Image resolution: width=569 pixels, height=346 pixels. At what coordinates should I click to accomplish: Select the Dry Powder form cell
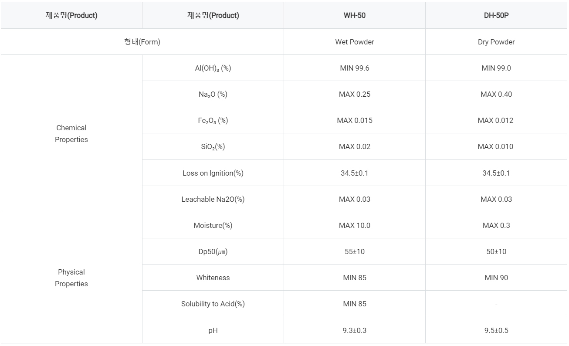pyautogui.click(x=496, y=42)
